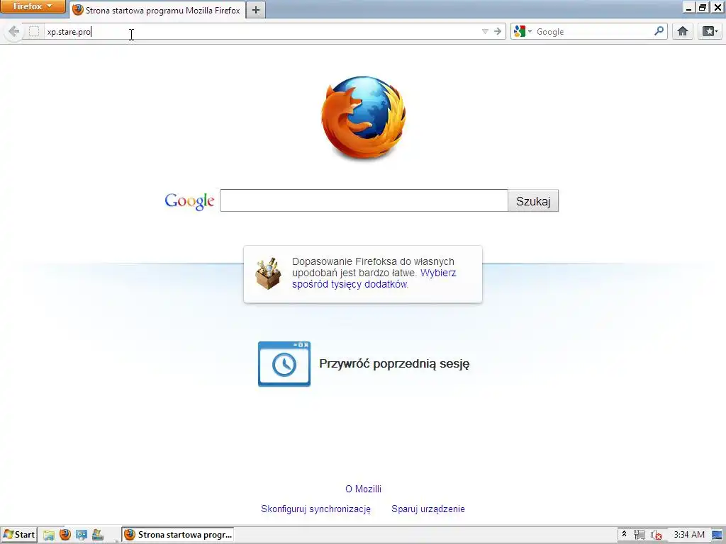
Task: Expand hidden system tray icons arrow
Action: 624,534
